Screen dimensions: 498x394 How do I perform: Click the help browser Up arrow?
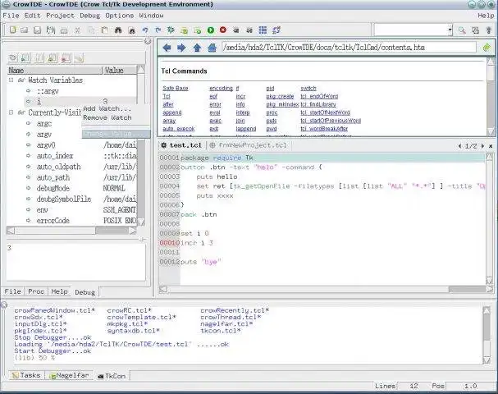pyautogui.click(x=196, y=48)
